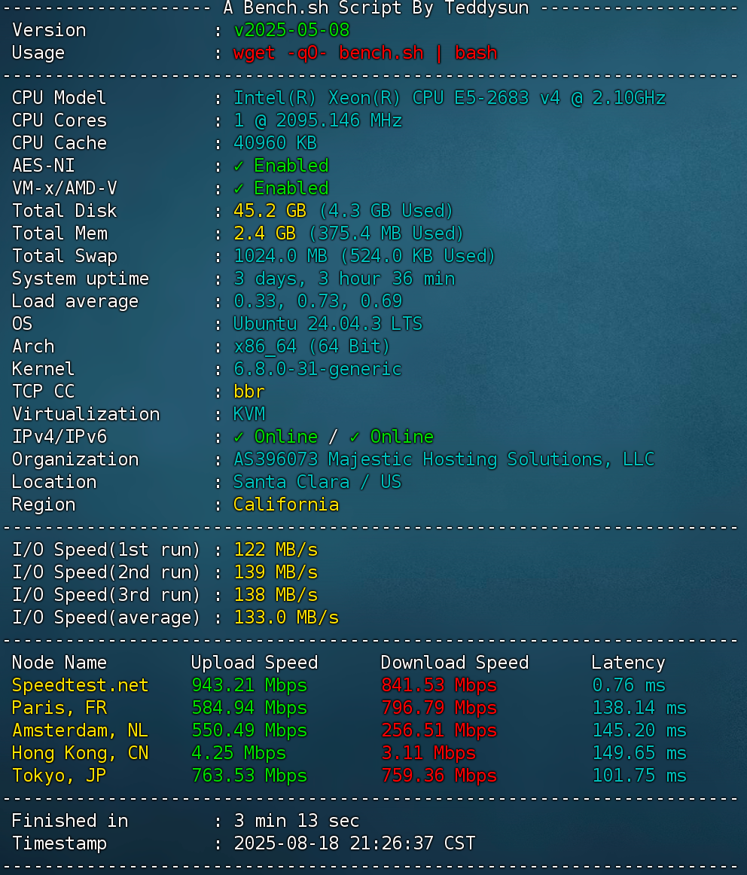Click the AES-NI Enabled status
Image resolution: width=747 pixels, height=875 pixels.
[x=281, y=166]
